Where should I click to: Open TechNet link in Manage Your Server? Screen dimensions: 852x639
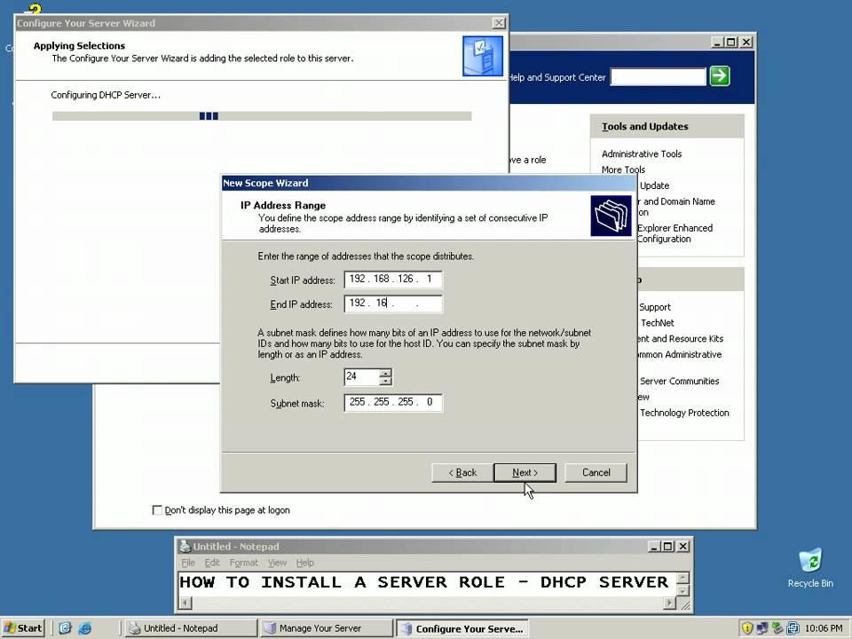[658, 323]
